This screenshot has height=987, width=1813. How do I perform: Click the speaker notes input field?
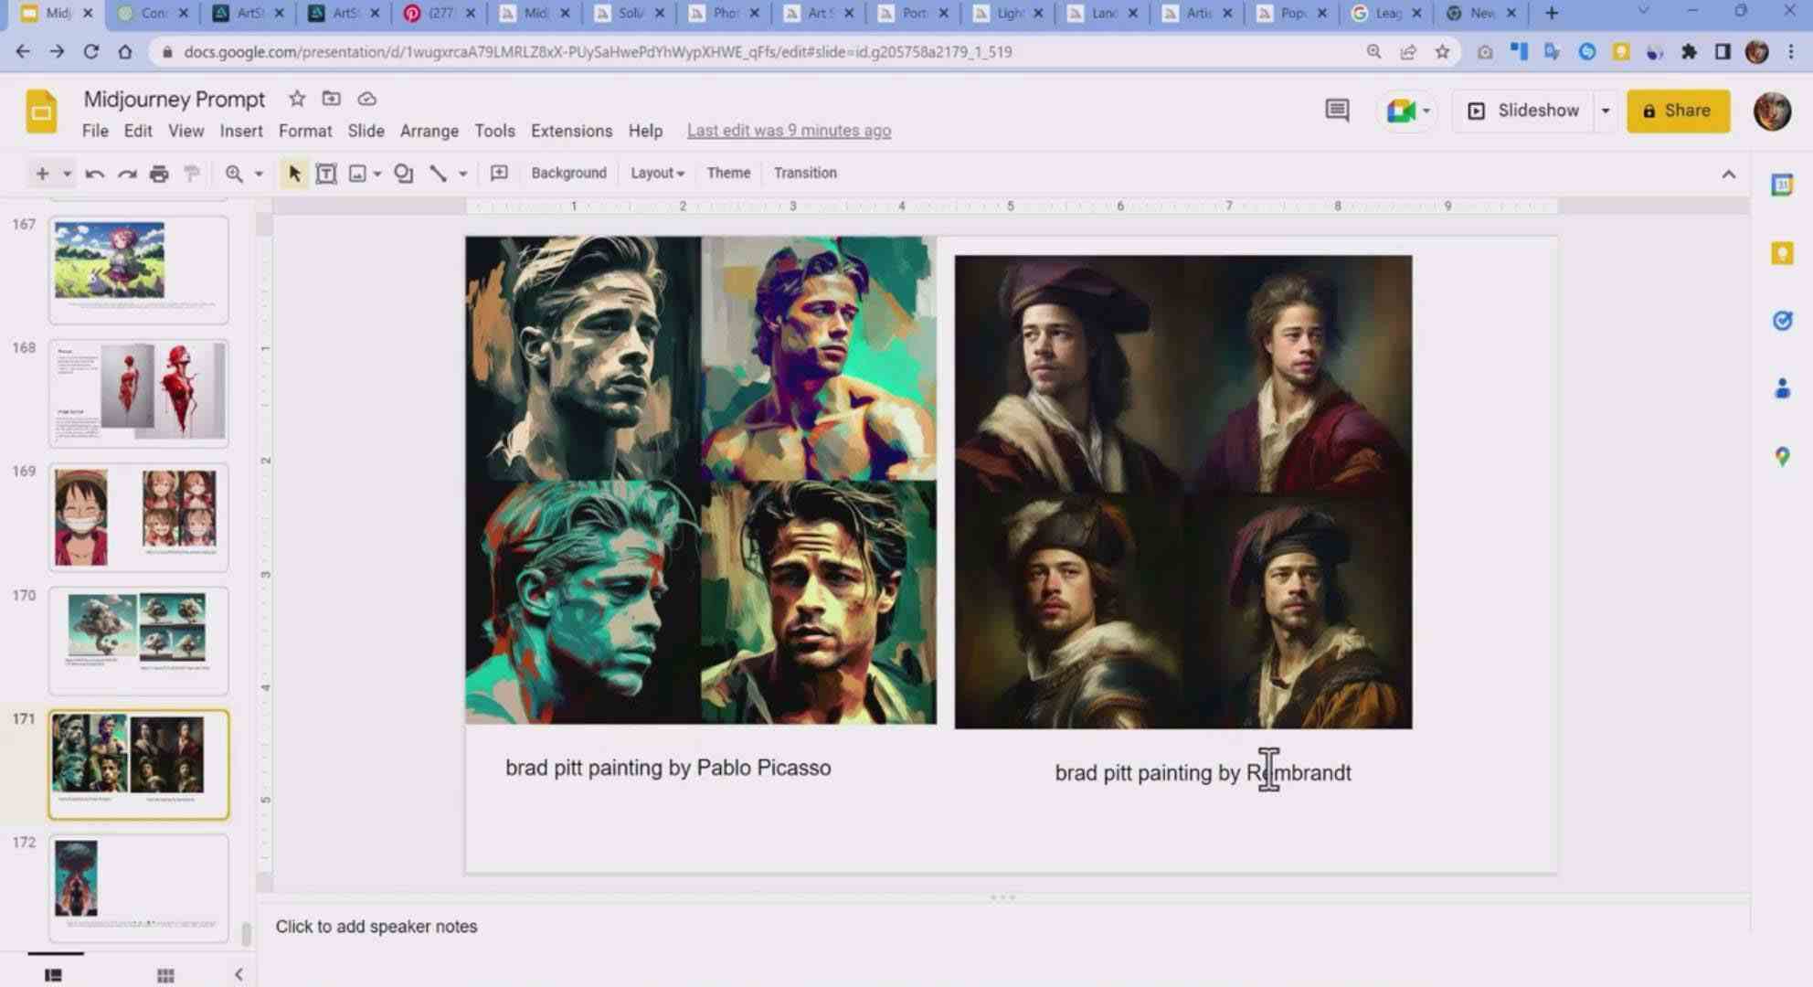coord(376,925)
